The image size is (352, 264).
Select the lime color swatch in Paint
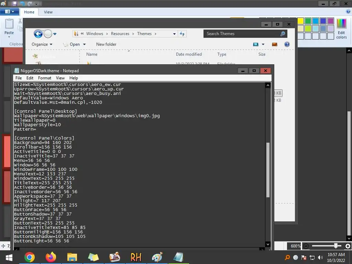pyautogui.click(x=308, y=29)
